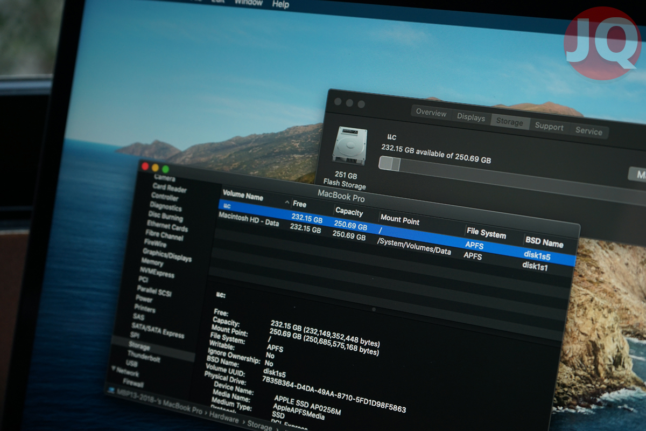
Task: Click the disk1s1 BSD name cell
Action: pyautogui.click(x=535, y=266)
